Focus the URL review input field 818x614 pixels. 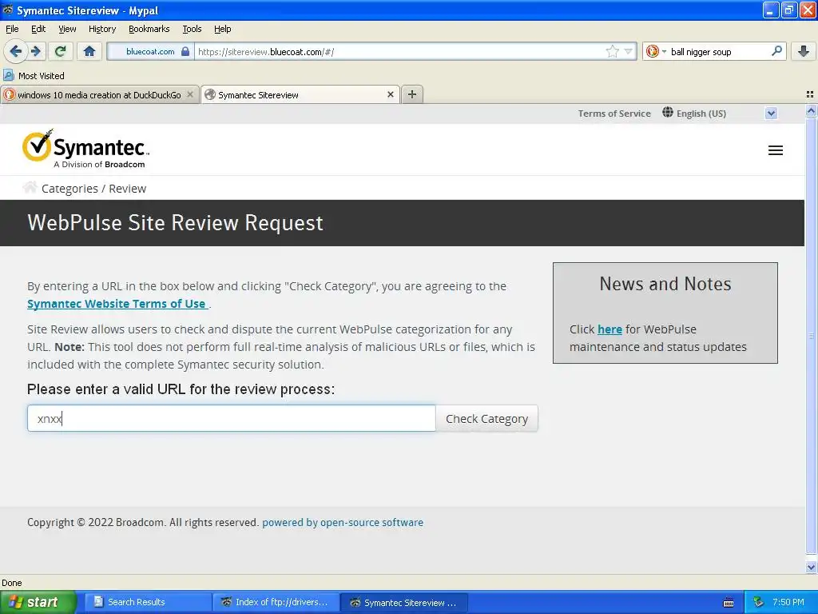click(x=231, y=418)
